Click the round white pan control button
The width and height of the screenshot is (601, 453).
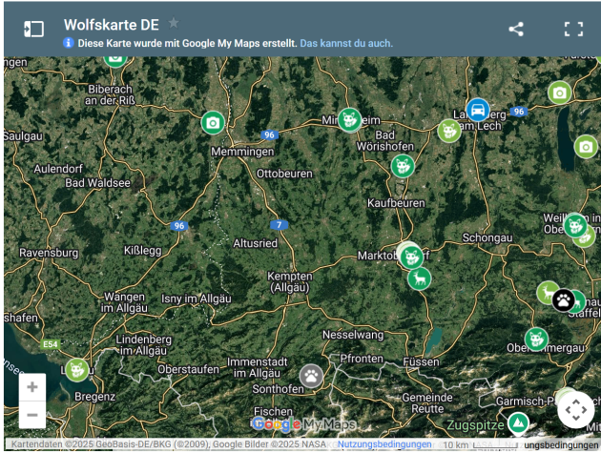point(576,409)
